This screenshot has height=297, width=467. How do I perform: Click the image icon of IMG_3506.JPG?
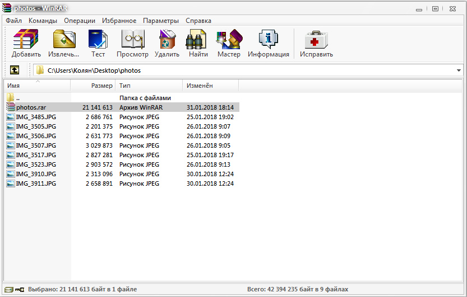(11, 136)
